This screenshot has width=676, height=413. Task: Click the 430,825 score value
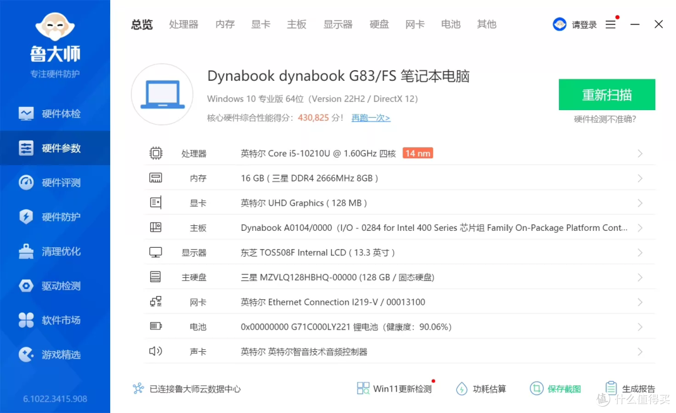[314, 118]
